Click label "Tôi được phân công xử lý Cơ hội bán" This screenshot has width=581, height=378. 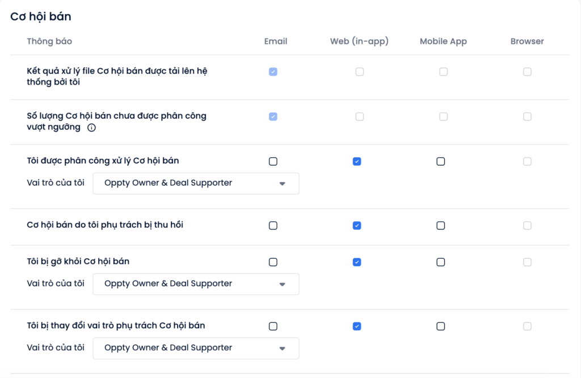(x=103, y=161)
